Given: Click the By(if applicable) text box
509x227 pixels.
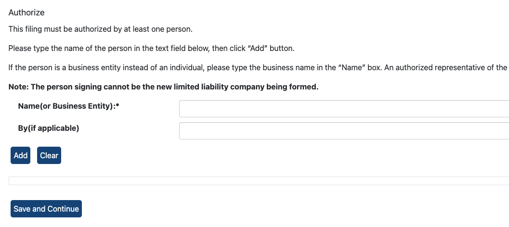Looking at the screenshot, I should coord(344,131).
